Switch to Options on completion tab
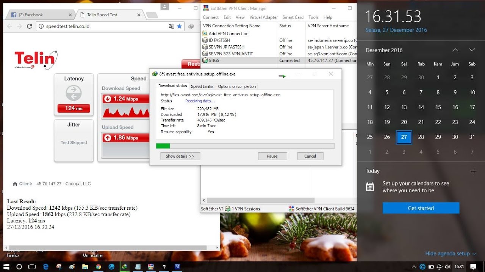Viewport: 485px width, 272px height. [237, 86]
